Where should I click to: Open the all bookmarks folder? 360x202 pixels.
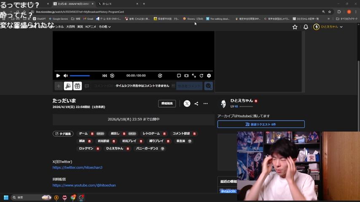point(347,19)
